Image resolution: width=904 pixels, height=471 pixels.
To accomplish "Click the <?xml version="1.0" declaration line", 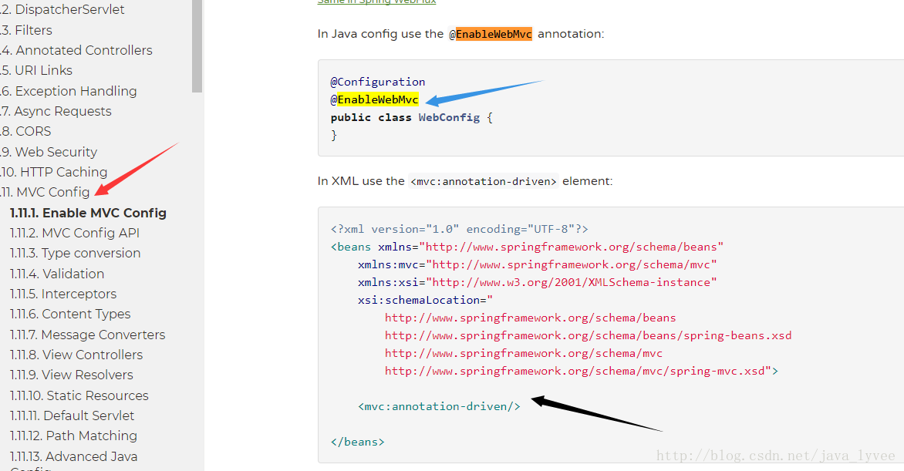I will (460, 230).
